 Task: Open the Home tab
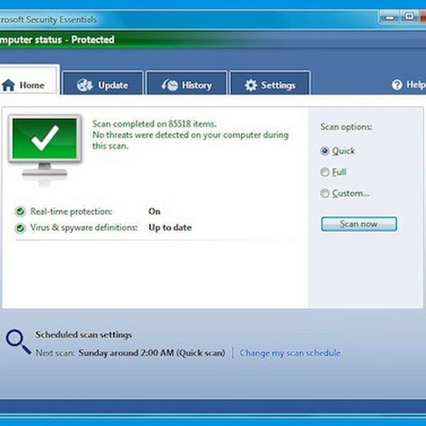(x=29, y=80)
